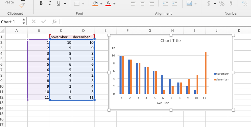The width and height of the screenshot is (251, 127).
Task: Select column K header
Action: pos(239,30)
